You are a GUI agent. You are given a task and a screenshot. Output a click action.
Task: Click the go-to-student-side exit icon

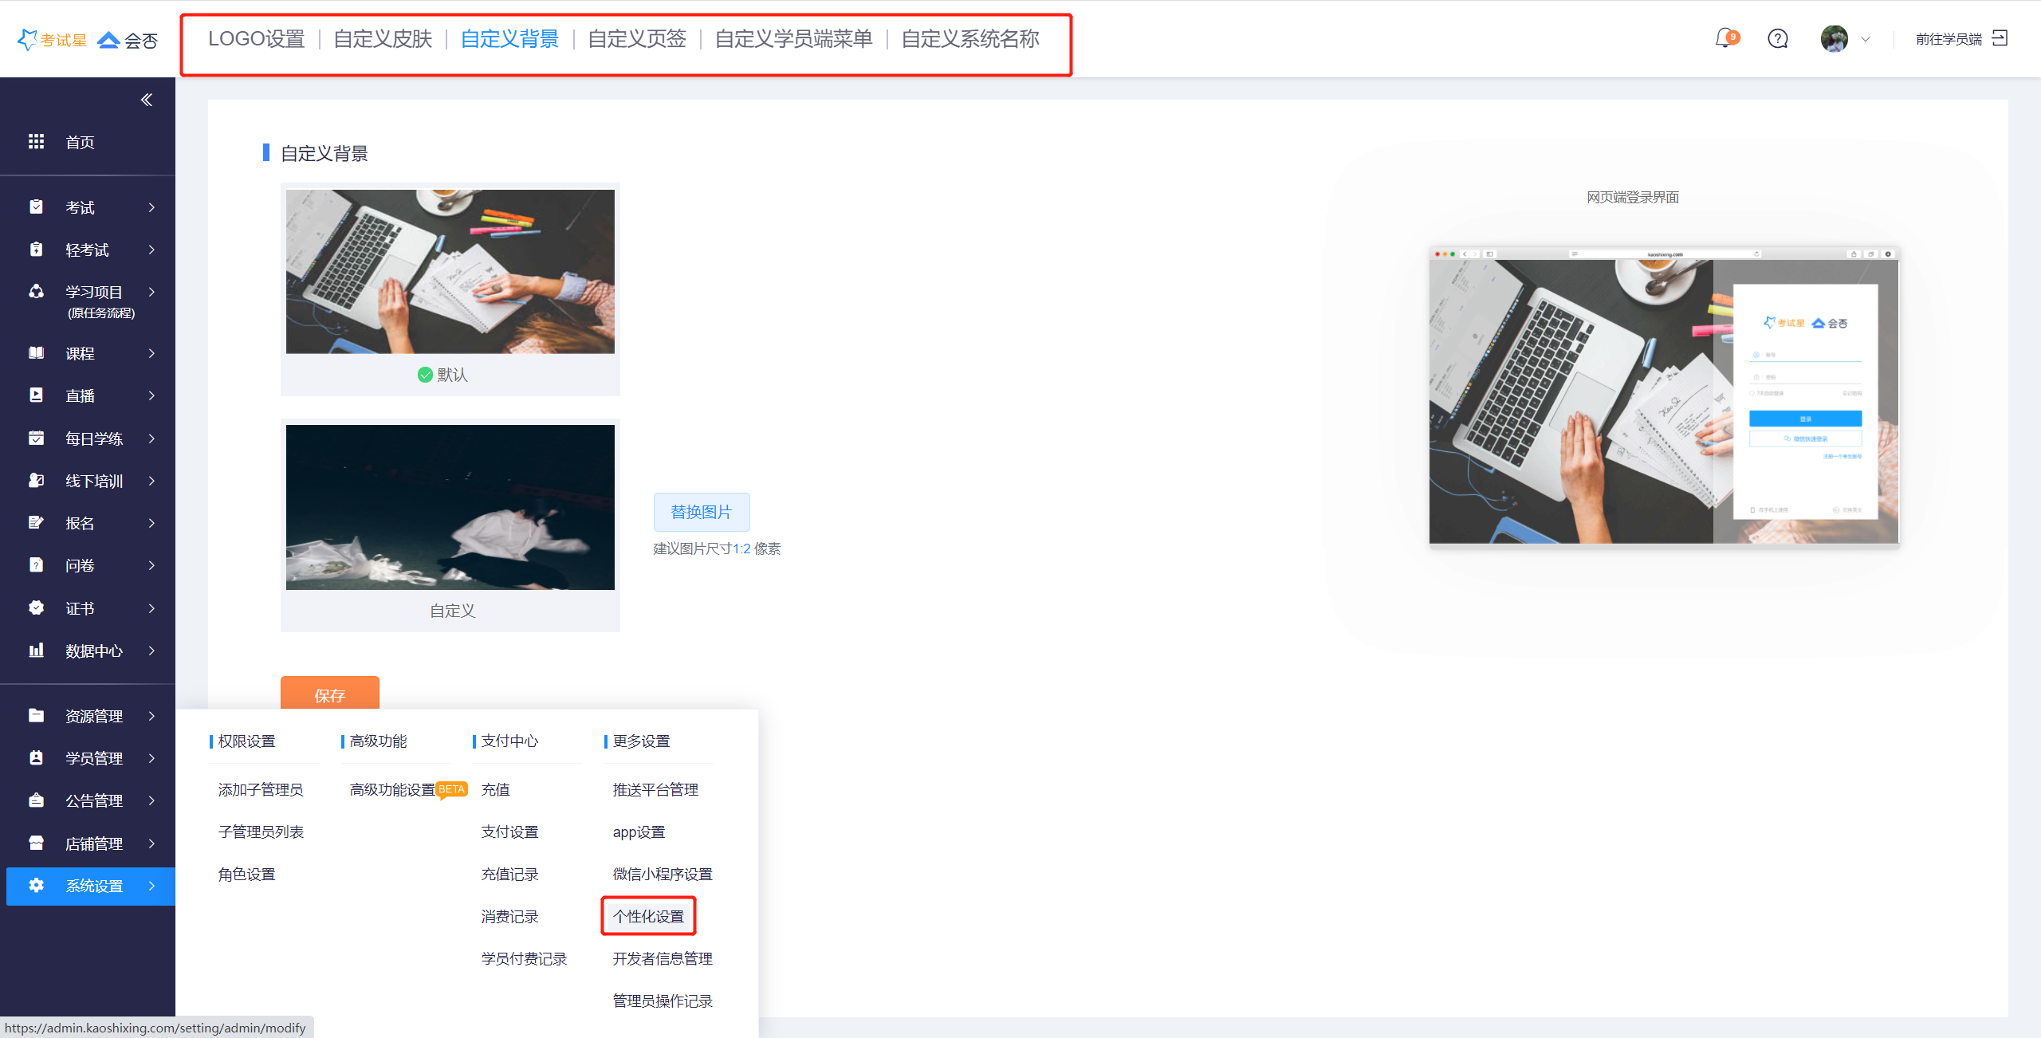click(2000, 38)
